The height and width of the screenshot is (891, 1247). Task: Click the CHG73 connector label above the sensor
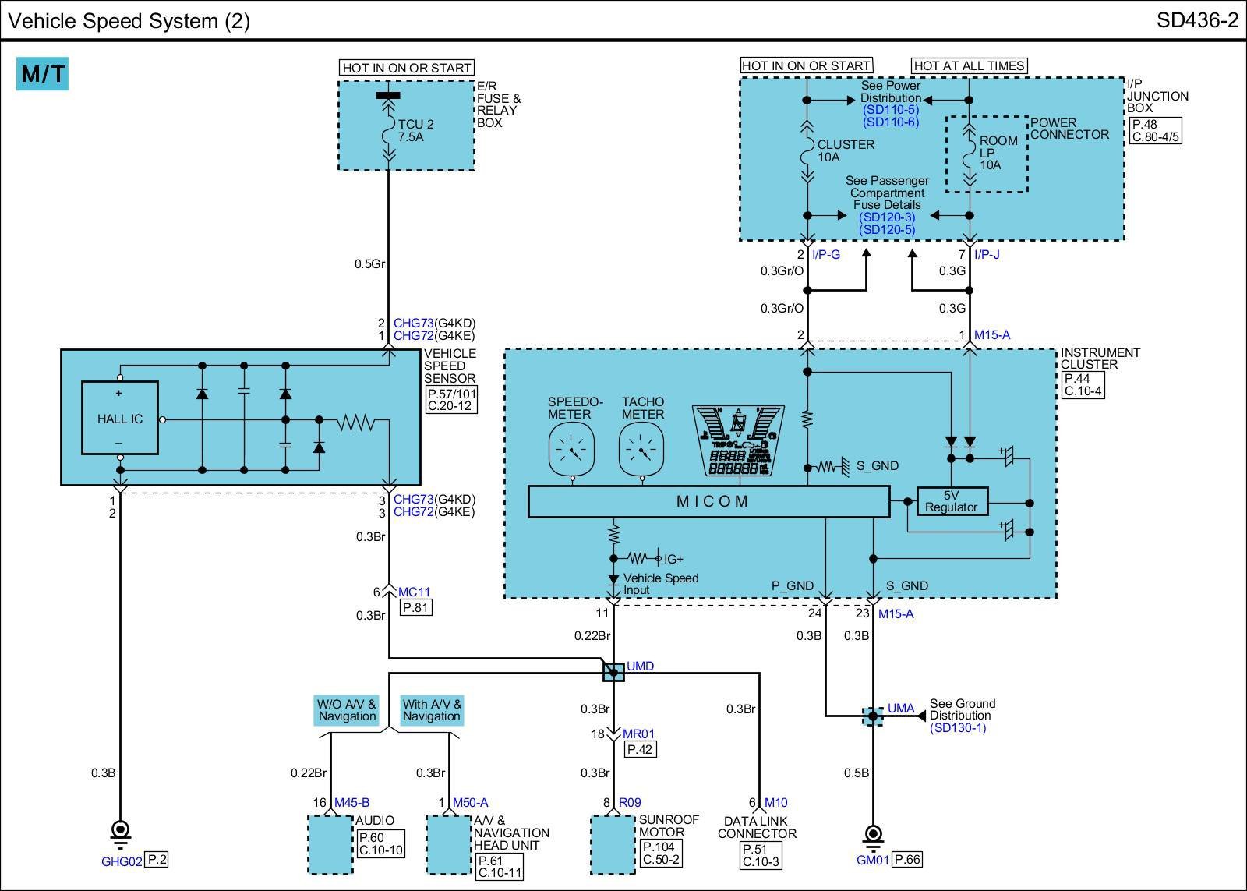coord(413,324)
